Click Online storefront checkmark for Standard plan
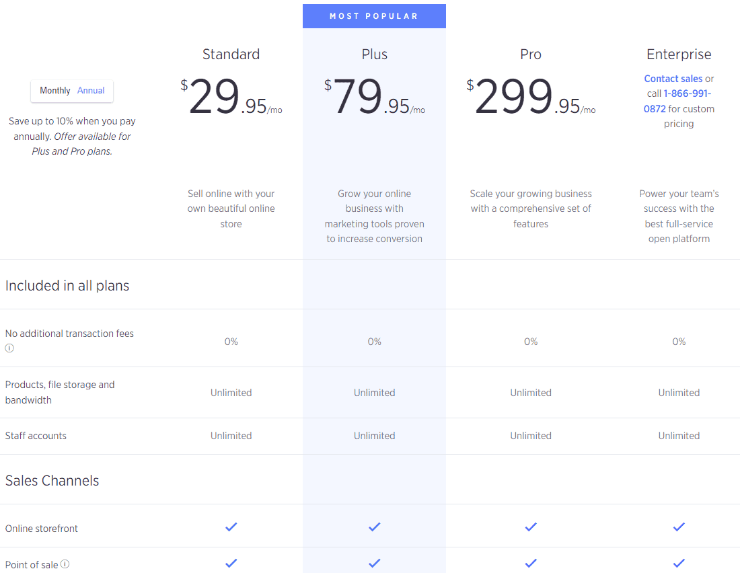This screenshot has height=573, width=740. pos(231,527)
